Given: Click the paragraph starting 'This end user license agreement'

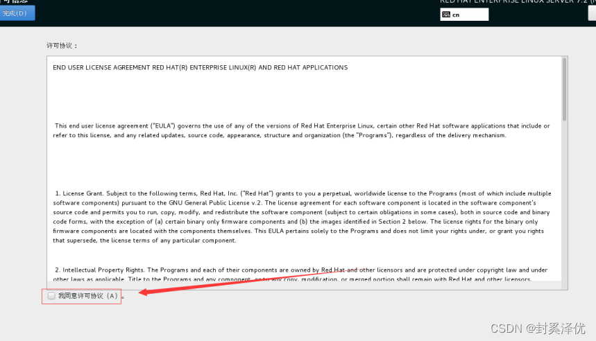Looking at the screenshot, I should click(x=301, y=130).
